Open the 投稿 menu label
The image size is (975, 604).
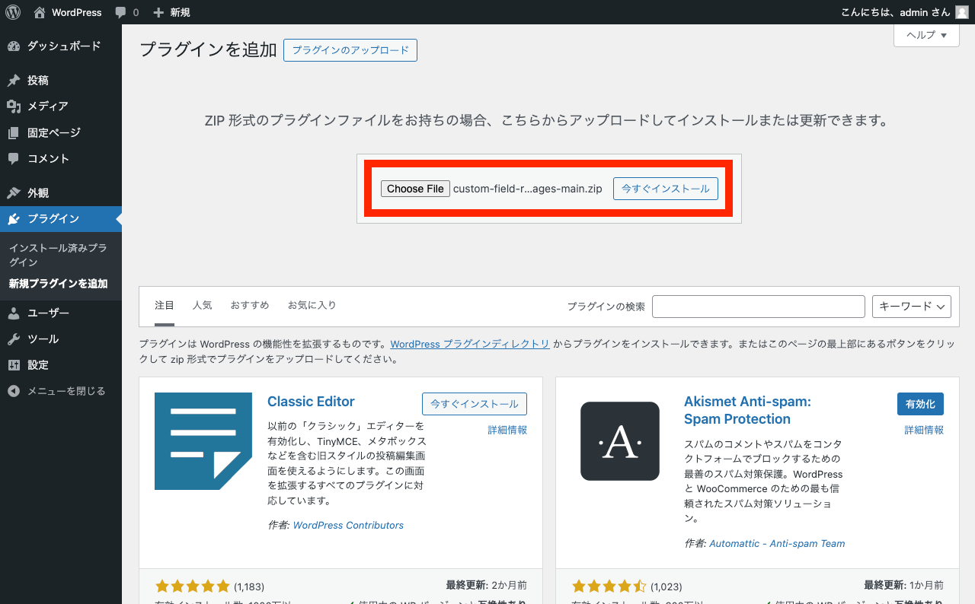pyautogui.click(x=38, y=81)
